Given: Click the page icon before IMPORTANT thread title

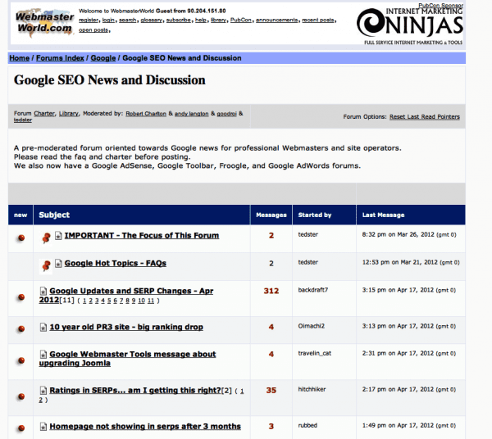Looking at the screenshot, I should [58, 235].
